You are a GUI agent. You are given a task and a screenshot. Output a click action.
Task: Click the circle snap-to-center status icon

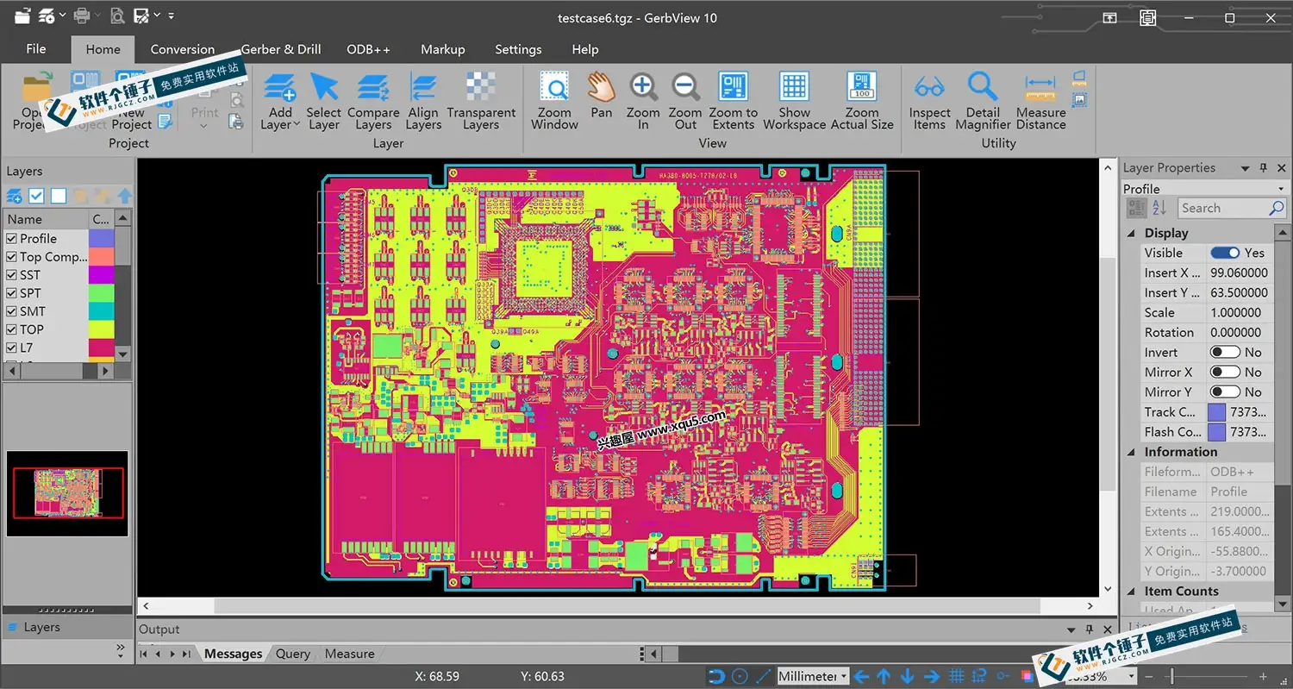coord(740,676)
